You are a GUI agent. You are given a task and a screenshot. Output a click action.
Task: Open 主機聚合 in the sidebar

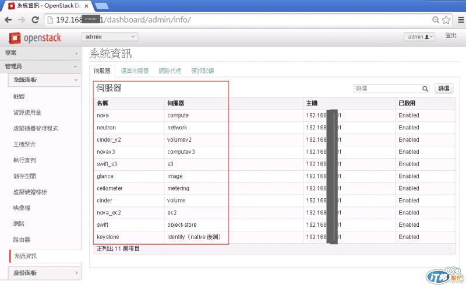[24, 145]
